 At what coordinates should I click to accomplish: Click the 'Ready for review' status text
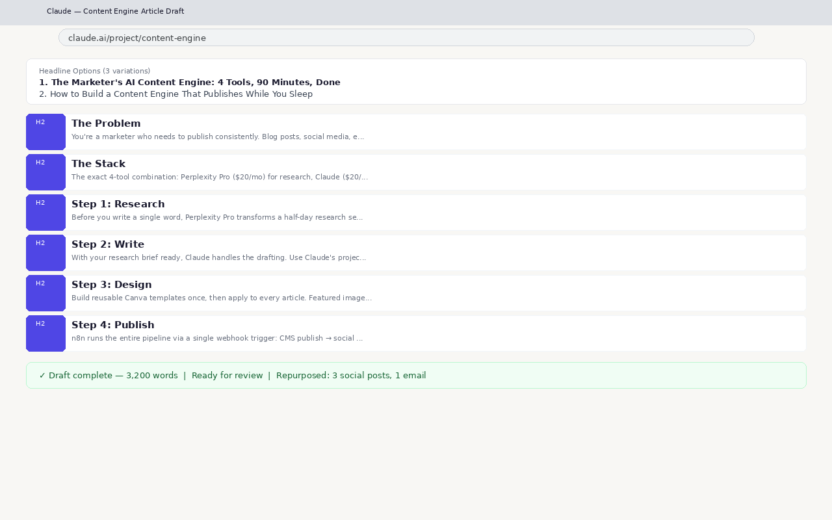coord(227,376)
